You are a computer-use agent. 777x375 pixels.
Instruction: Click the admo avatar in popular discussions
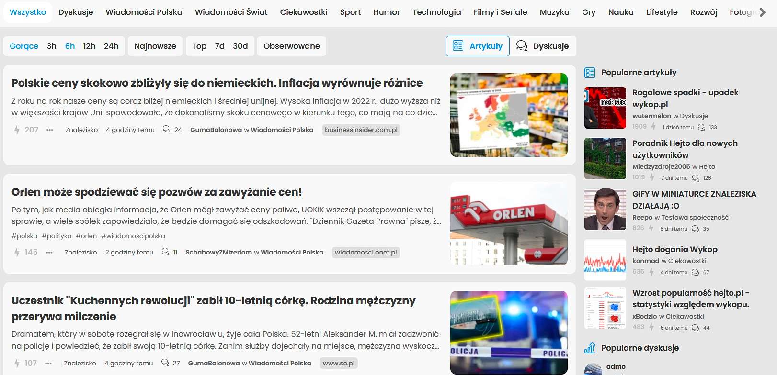[593, 369]
